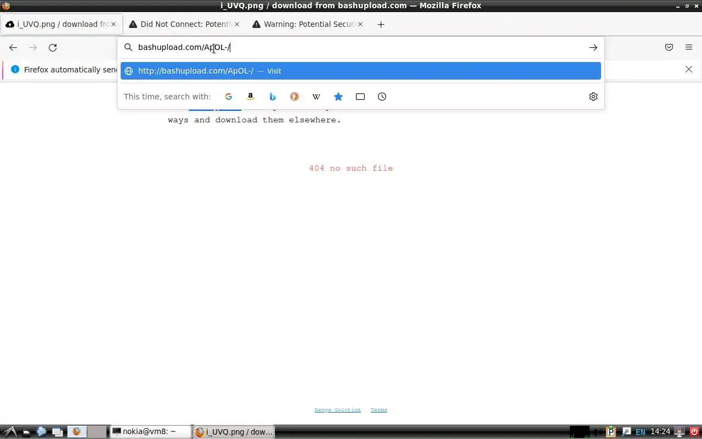The image size is (702, 439).
Task: Close the Warning: Potential Security tab
Action: (x=360, y=24)
